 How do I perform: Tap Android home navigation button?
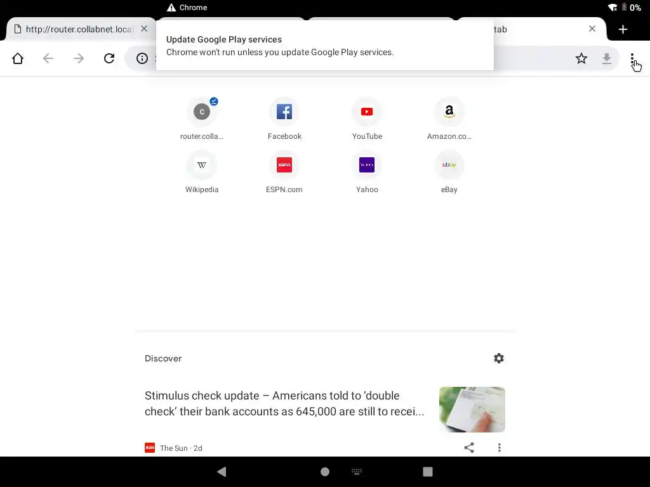[325, 472]
